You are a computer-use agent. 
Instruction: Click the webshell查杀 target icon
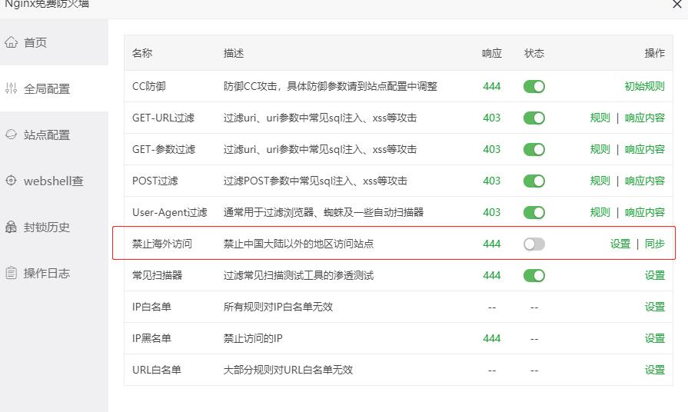click(x=11, y=181)
